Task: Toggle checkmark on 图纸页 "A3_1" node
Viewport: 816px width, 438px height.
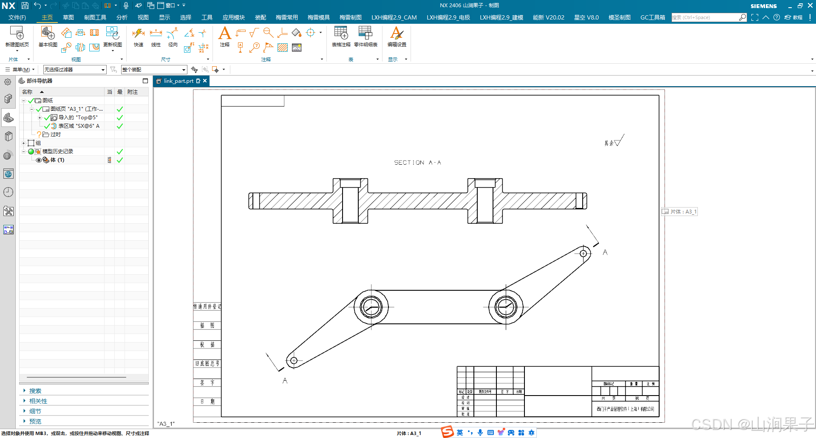Action: pos(39,109)
